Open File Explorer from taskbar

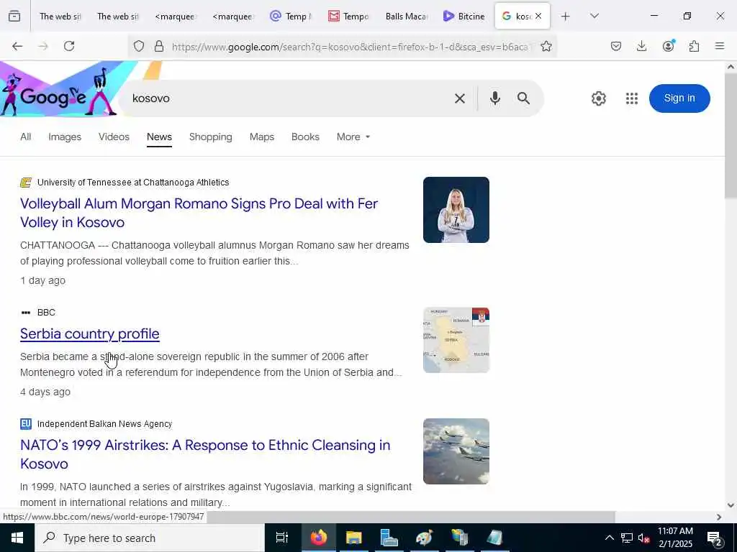(x=354, y=538)
